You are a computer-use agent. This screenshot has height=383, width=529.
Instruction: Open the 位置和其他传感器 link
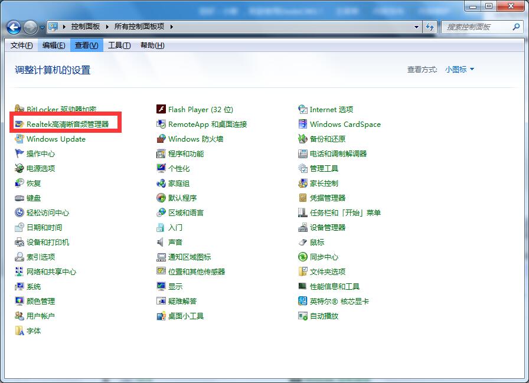tap(197, 271)
